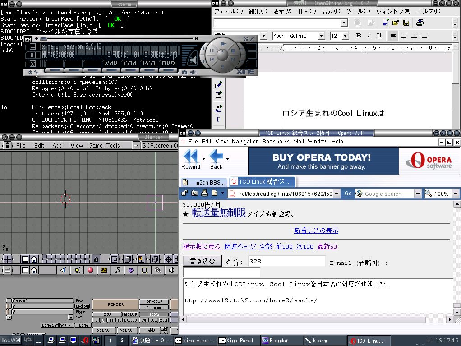Mute xine audio with speaker icon
This screenshot has height=346, width=461.
193,72
